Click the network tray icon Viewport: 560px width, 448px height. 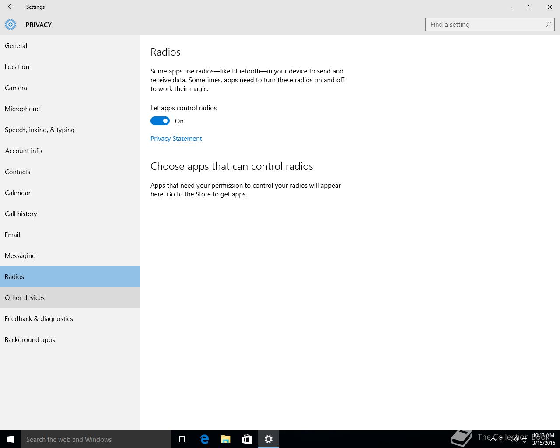click(x=504, y=439)
